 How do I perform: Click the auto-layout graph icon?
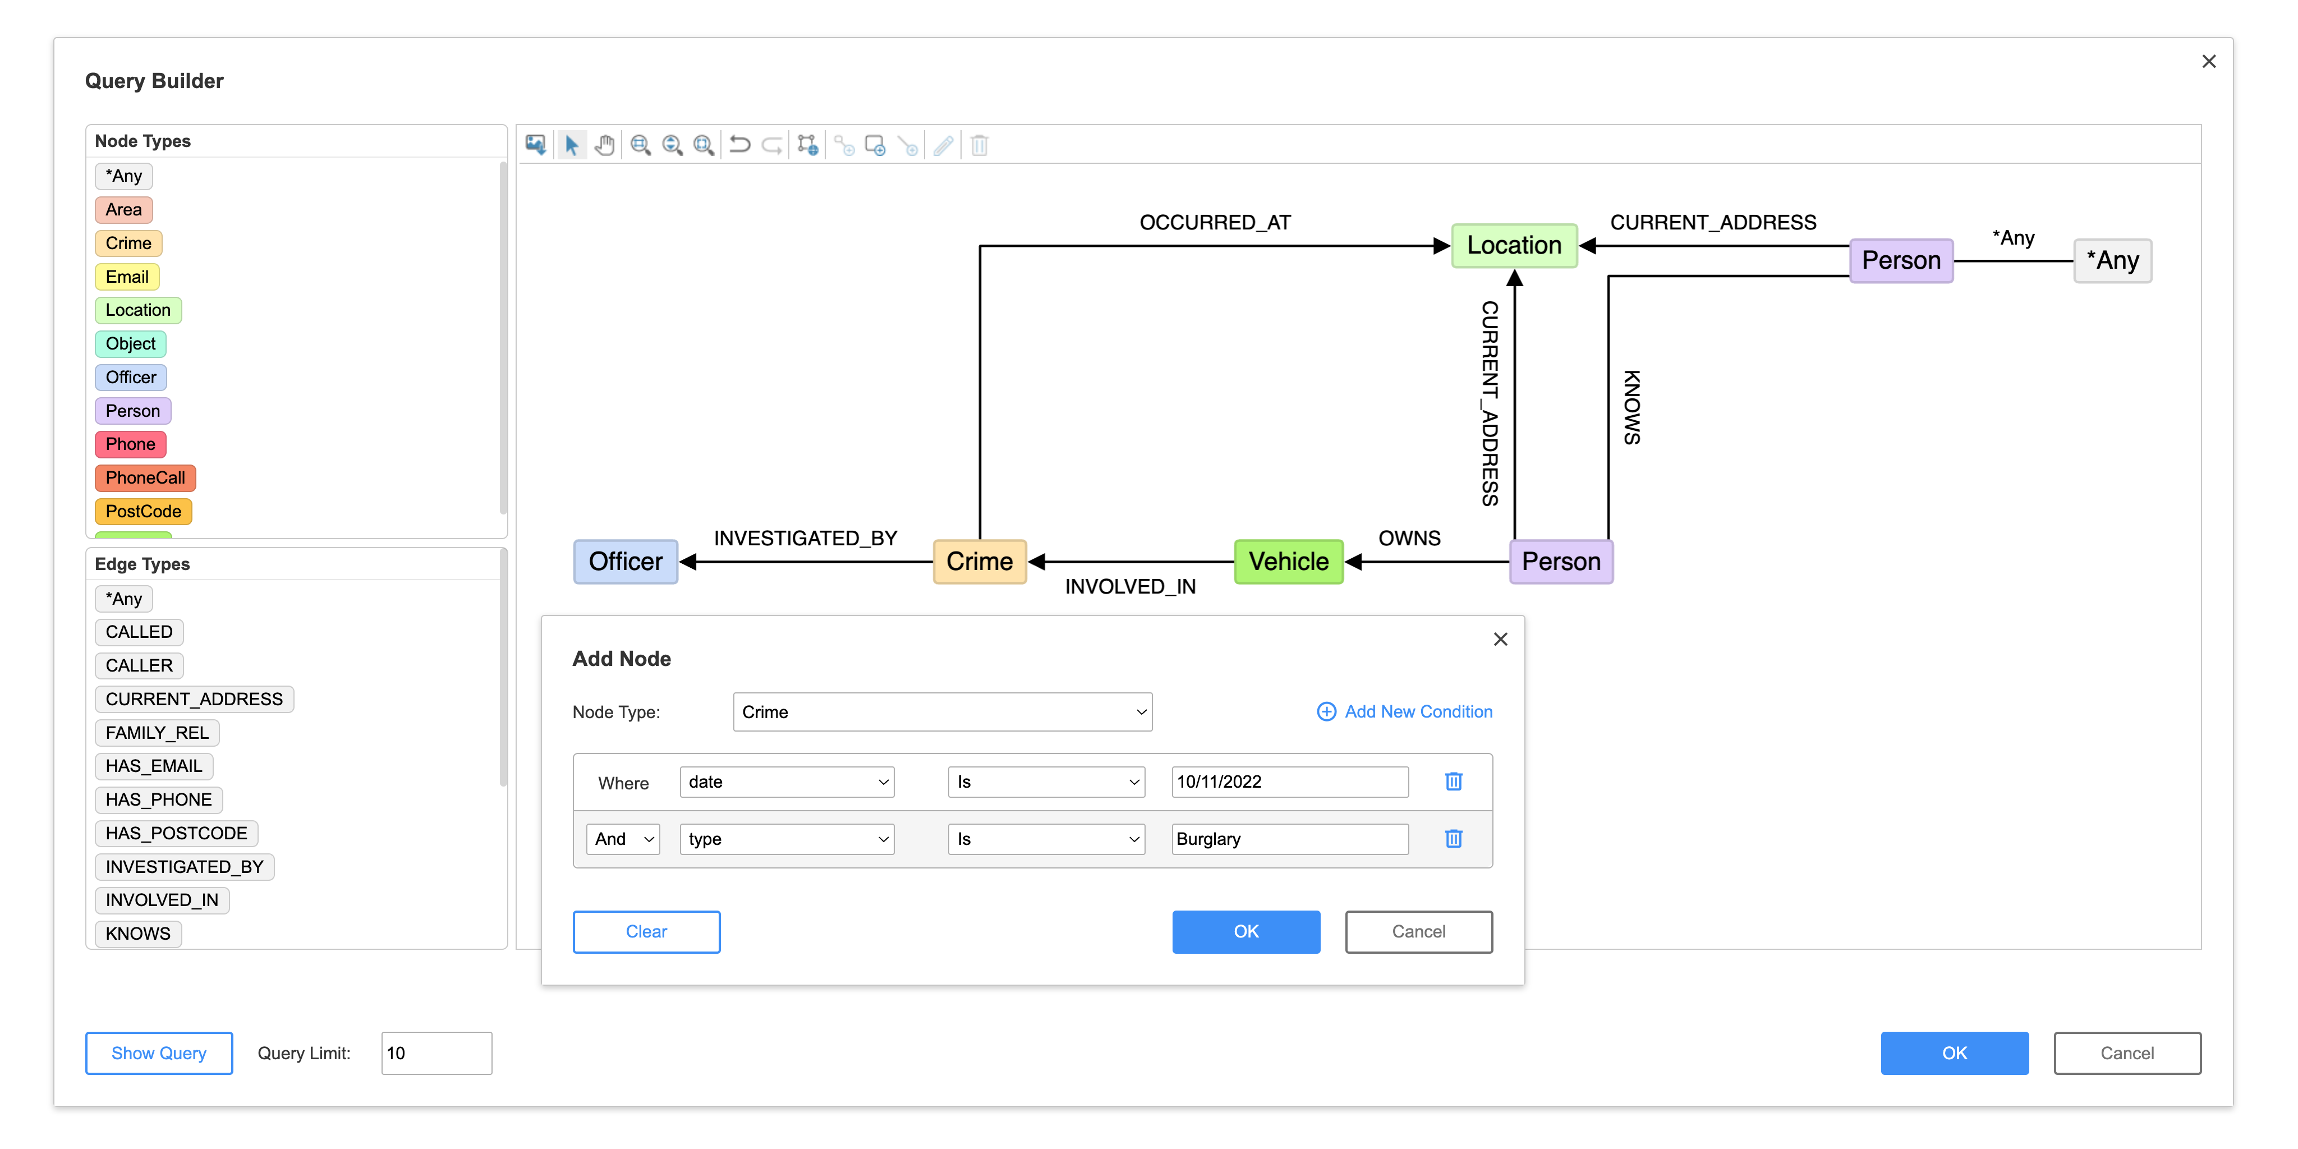pos(807,145)
